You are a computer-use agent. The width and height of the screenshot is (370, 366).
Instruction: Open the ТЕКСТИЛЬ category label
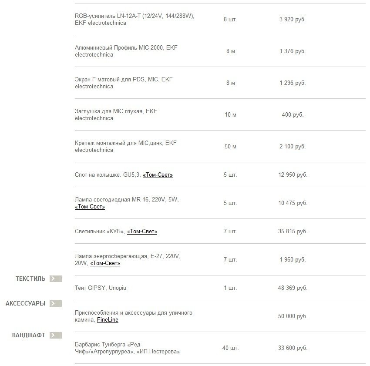30,279
